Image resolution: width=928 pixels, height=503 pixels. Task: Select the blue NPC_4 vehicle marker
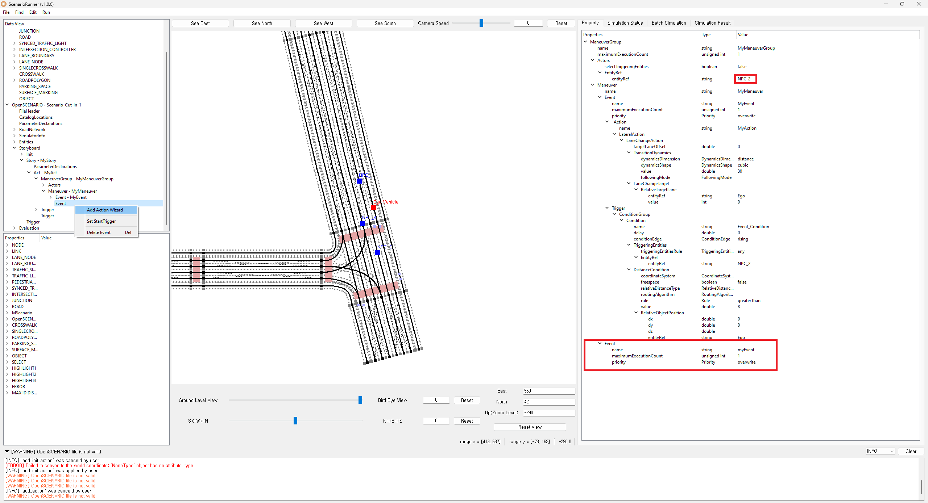tap(362, 223)
